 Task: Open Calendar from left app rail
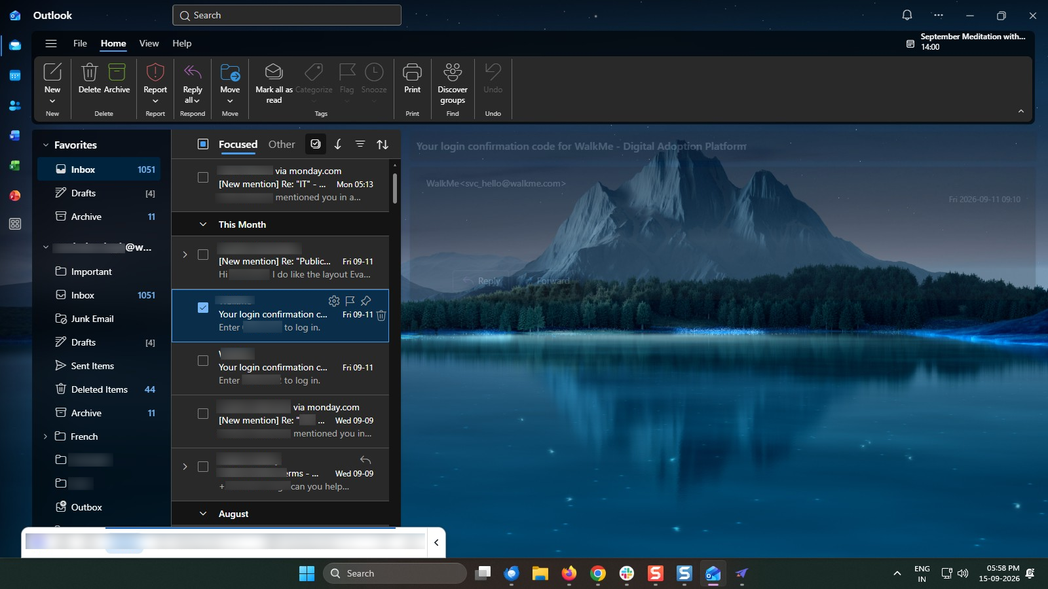15,76
